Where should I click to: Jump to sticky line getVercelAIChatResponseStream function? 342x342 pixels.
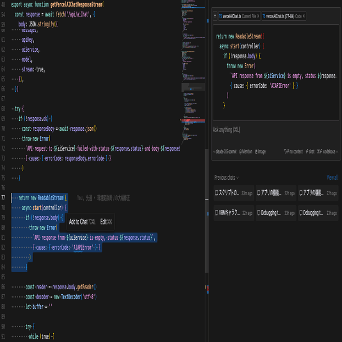coord(58,4)
